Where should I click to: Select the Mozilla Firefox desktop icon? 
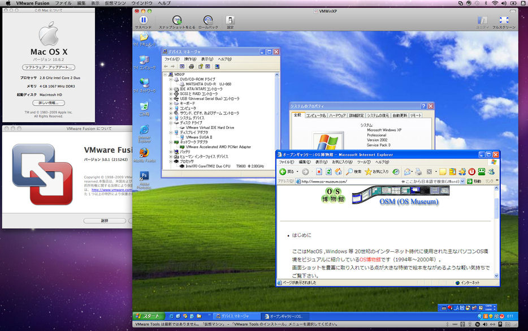(x=145, y=155)
